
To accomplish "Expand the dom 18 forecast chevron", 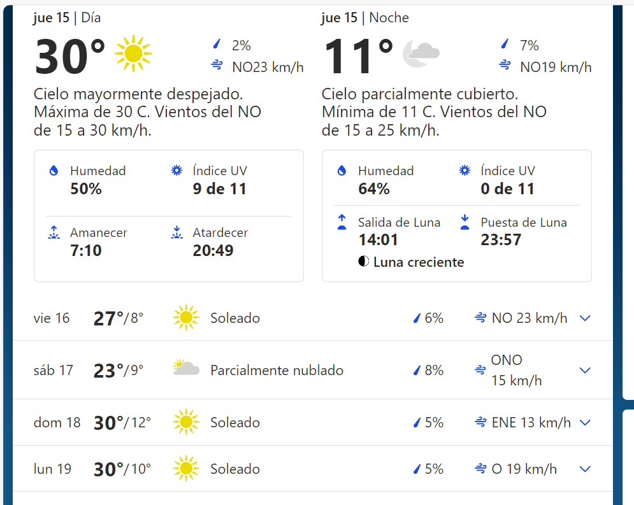I will pos(585,423).
